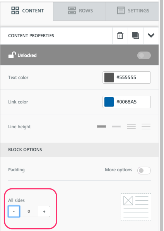Delete content using the trash icon
This screenshot has height=231, width=164.
120,36
